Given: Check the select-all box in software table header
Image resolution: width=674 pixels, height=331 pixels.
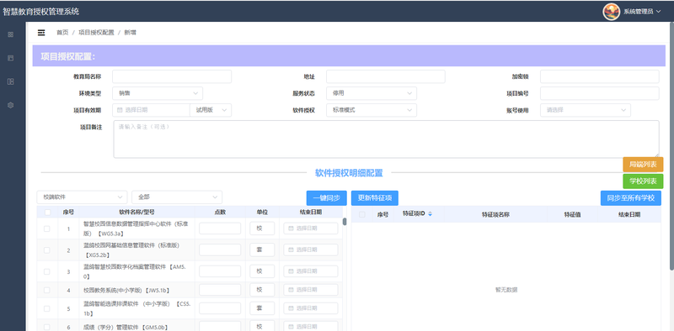Looking at the screenshot, I should (48, 213).
